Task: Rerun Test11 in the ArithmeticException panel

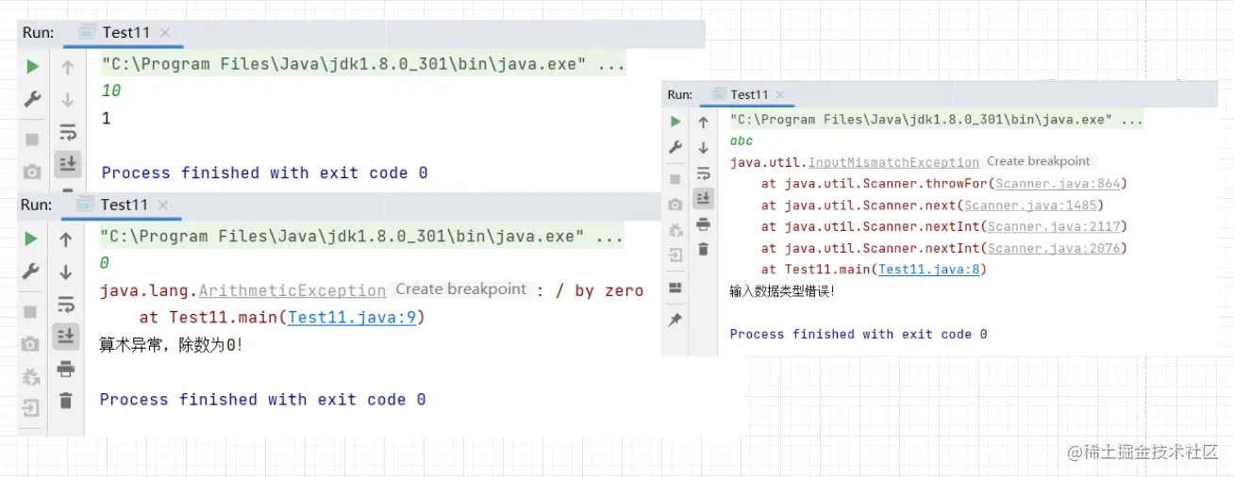Action: pyautogui.click(x=31, y=239)
